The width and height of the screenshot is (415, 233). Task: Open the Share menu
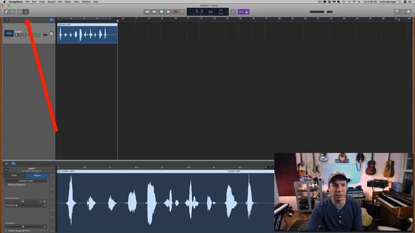pos(67,2)
